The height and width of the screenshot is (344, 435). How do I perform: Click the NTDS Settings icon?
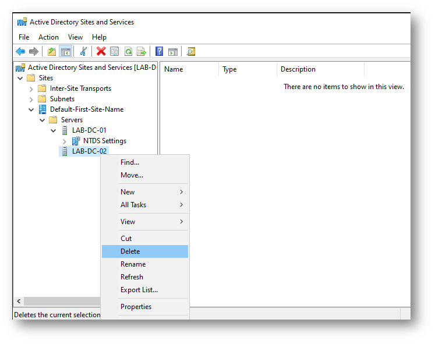[76, 141]
